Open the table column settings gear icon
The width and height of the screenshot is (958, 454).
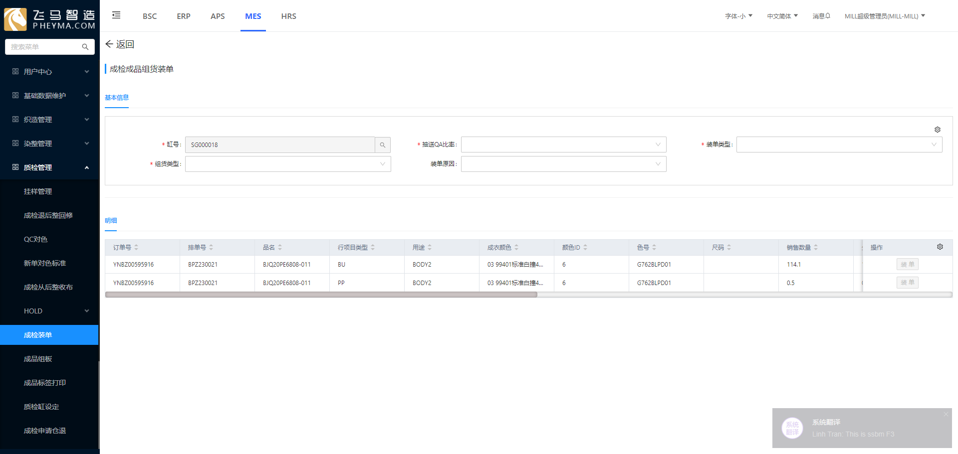click(x=940, y=247)
